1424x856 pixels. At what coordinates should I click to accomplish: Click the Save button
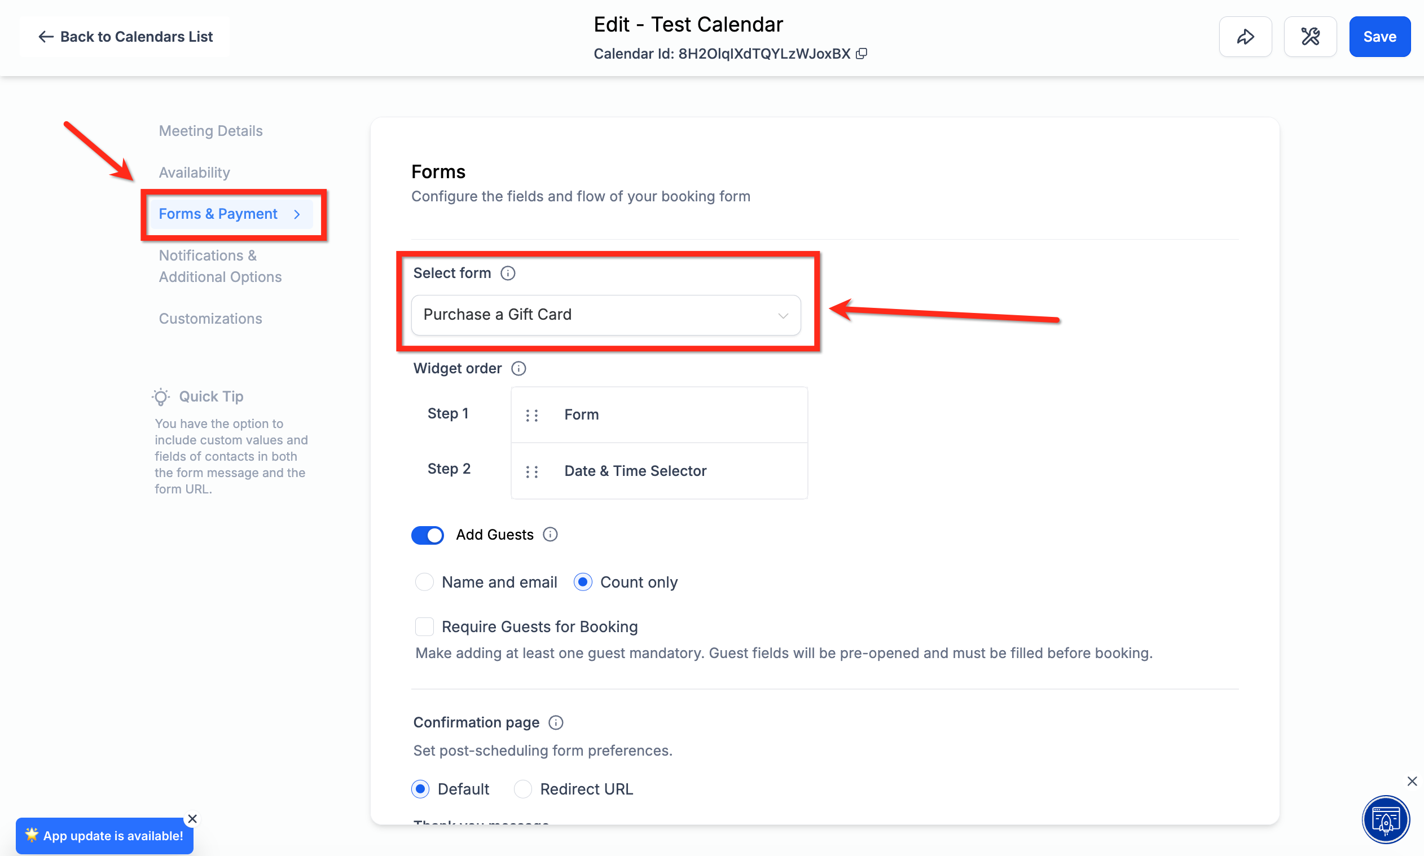click(x=1379, y=37)
